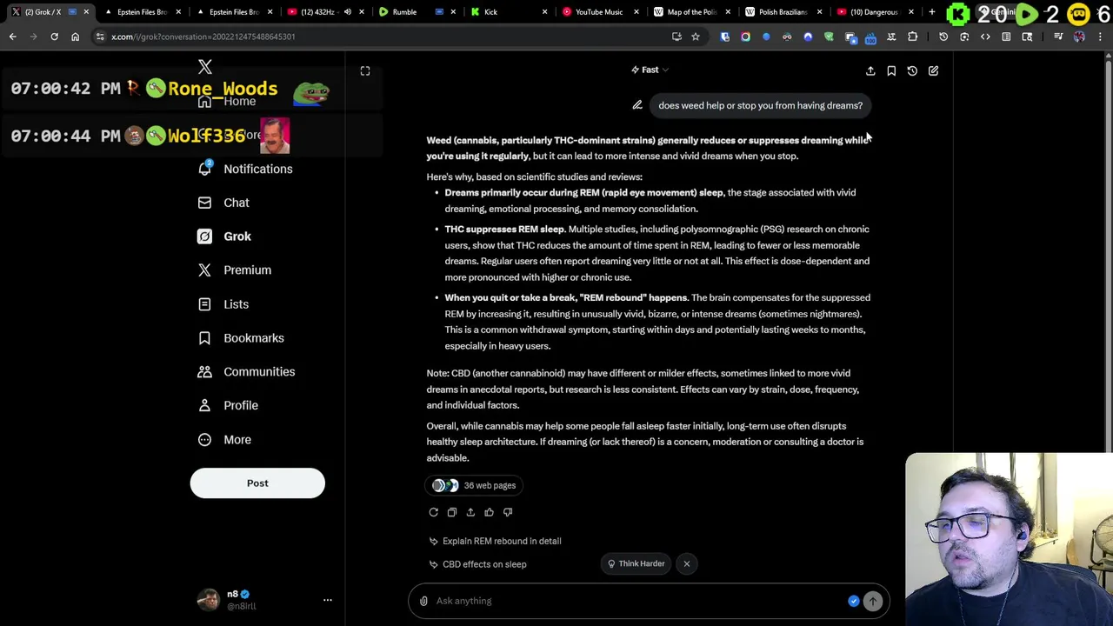Viewport: 1113px width, 626px height.
Task: Select Grok in the sidebar
Action: pos(225,236)
